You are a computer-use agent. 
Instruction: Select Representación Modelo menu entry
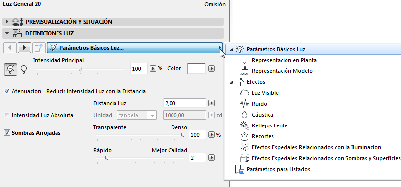282,71
